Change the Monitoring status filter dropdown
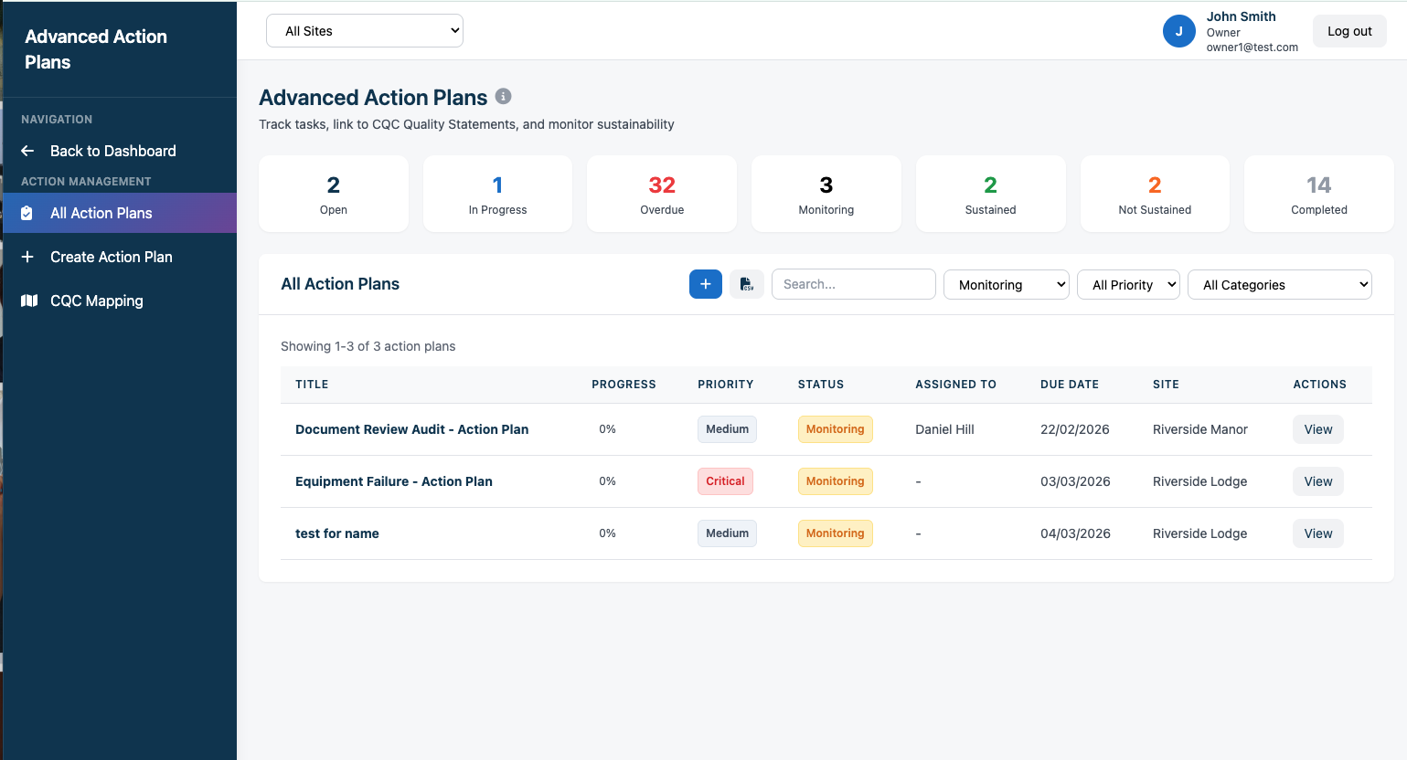Screen dimensions: 1407x760 click(1006, 284)
